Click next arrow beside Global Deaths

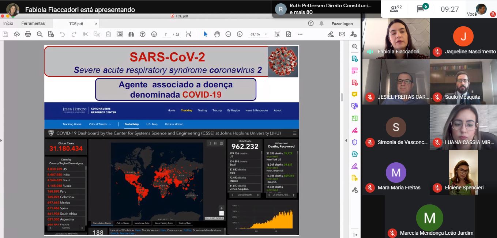click(x=258, y=195)
